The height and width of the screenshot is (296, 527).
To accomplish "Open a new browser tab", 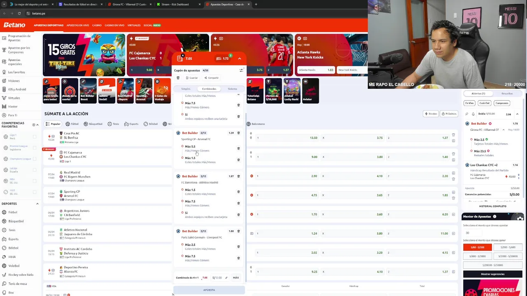I will 256,5.
